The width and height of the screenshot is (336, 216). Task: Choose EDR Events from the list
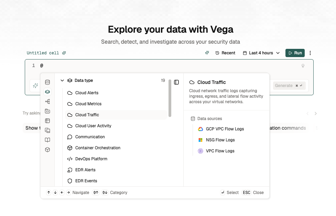[x=116, y=181]
